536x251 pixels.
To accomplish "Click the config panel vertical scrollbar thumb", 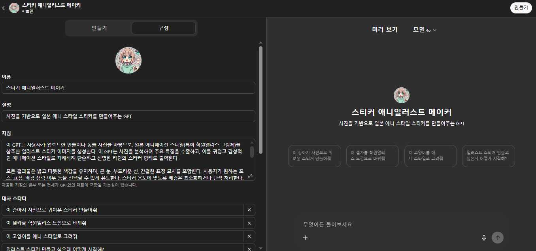I will 260,100.
